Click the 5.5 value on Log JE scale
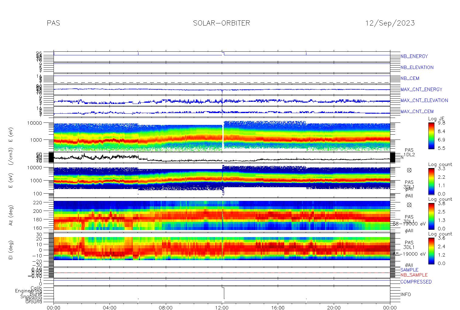The height and width of the screenshot is (310, 460). pos(441,148)
